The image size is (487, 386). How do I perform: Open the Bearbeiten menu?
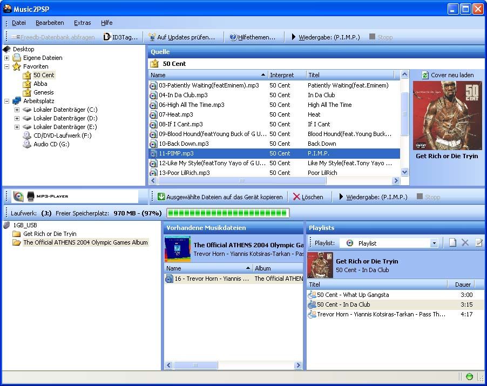[50, 23]
